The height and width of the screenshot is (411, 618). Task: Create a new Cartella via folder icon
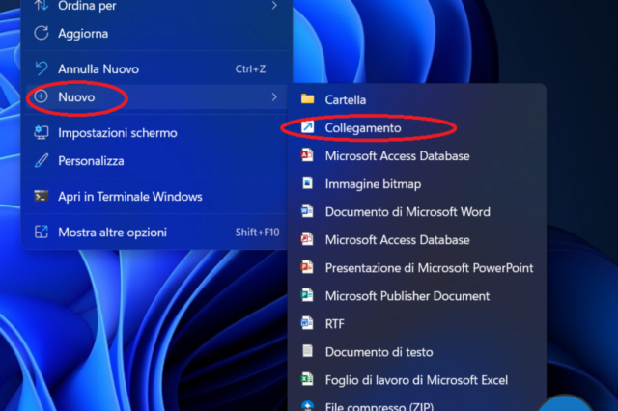pyautogui.click(x=307, y=98)
